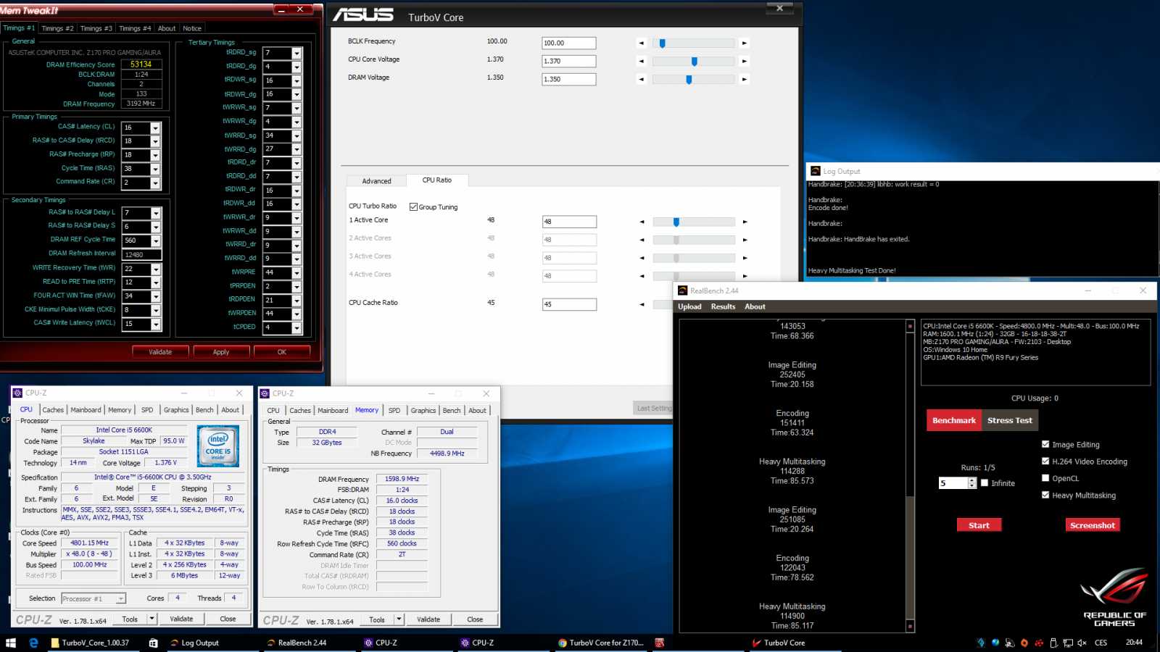Viewport: 1160px width, 652px height.
Task: Open the Store icon in taskbar
Action: click(153, 643)
